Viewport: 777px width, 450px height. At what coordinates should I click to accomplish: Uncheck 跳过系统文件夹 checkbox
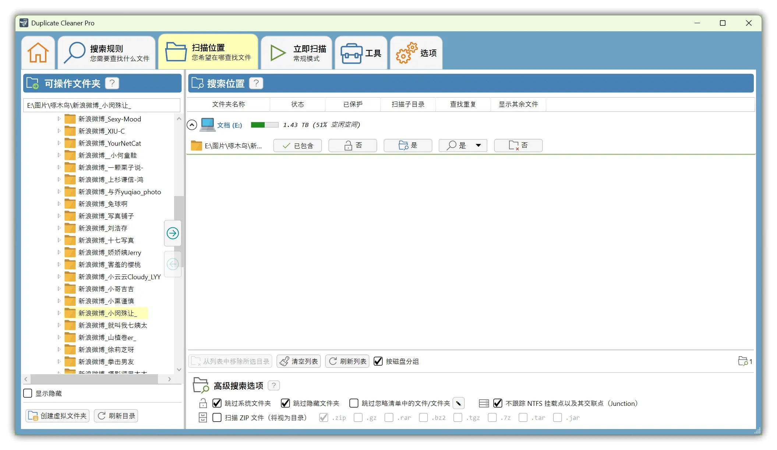point(217,403)
